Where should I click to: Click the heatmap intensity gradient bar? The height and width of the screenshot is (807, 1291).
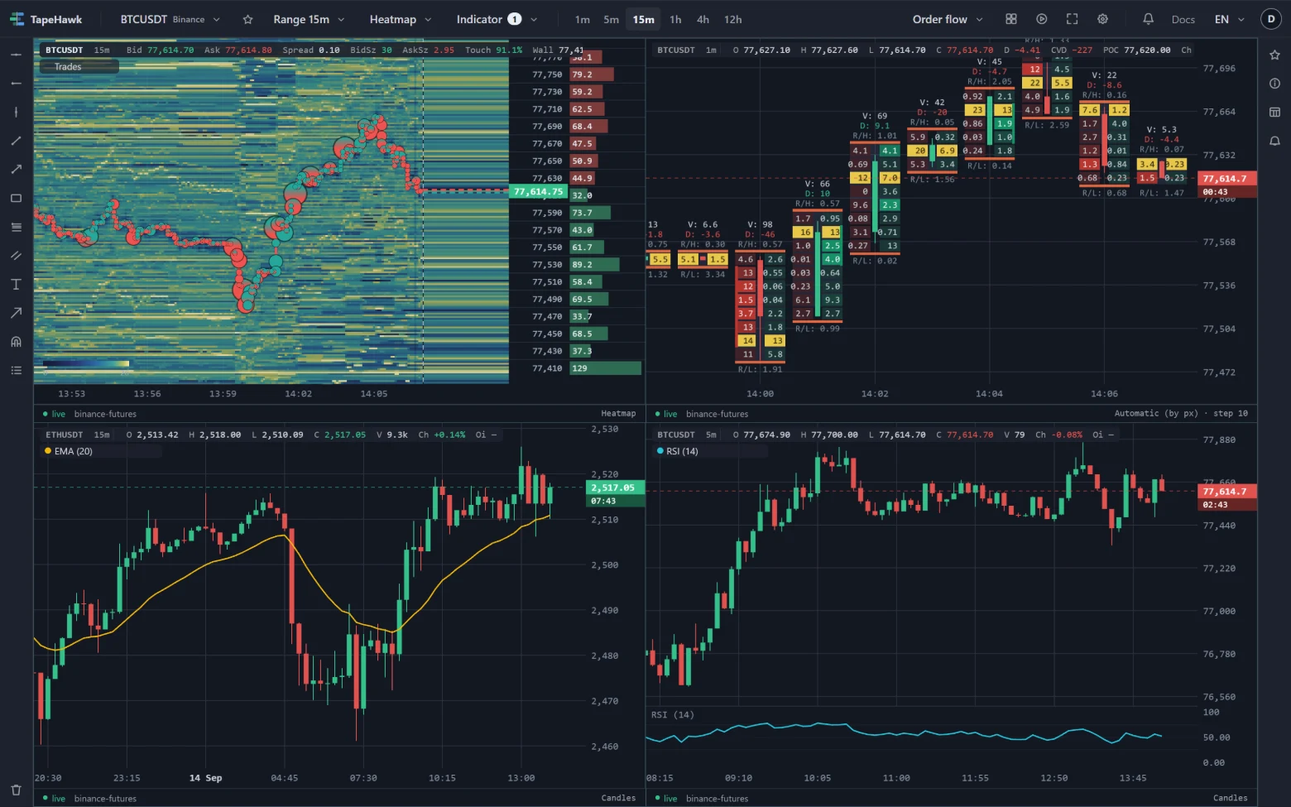(86, 363)
